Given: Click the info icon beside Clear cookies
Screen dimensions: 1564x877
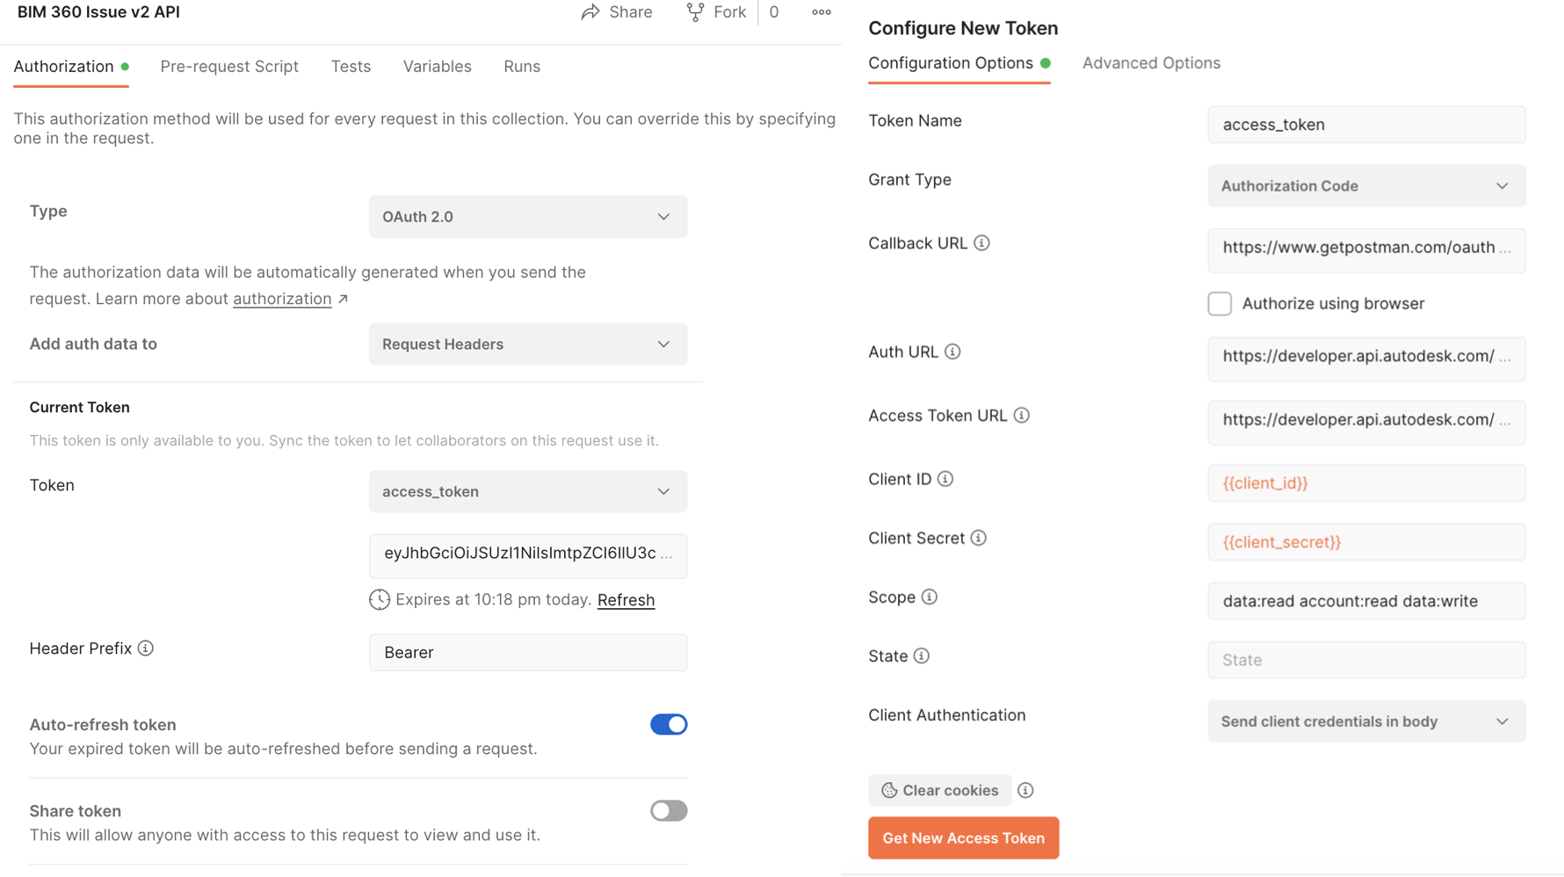Looking at the screenshot, I should (1025, 791).
